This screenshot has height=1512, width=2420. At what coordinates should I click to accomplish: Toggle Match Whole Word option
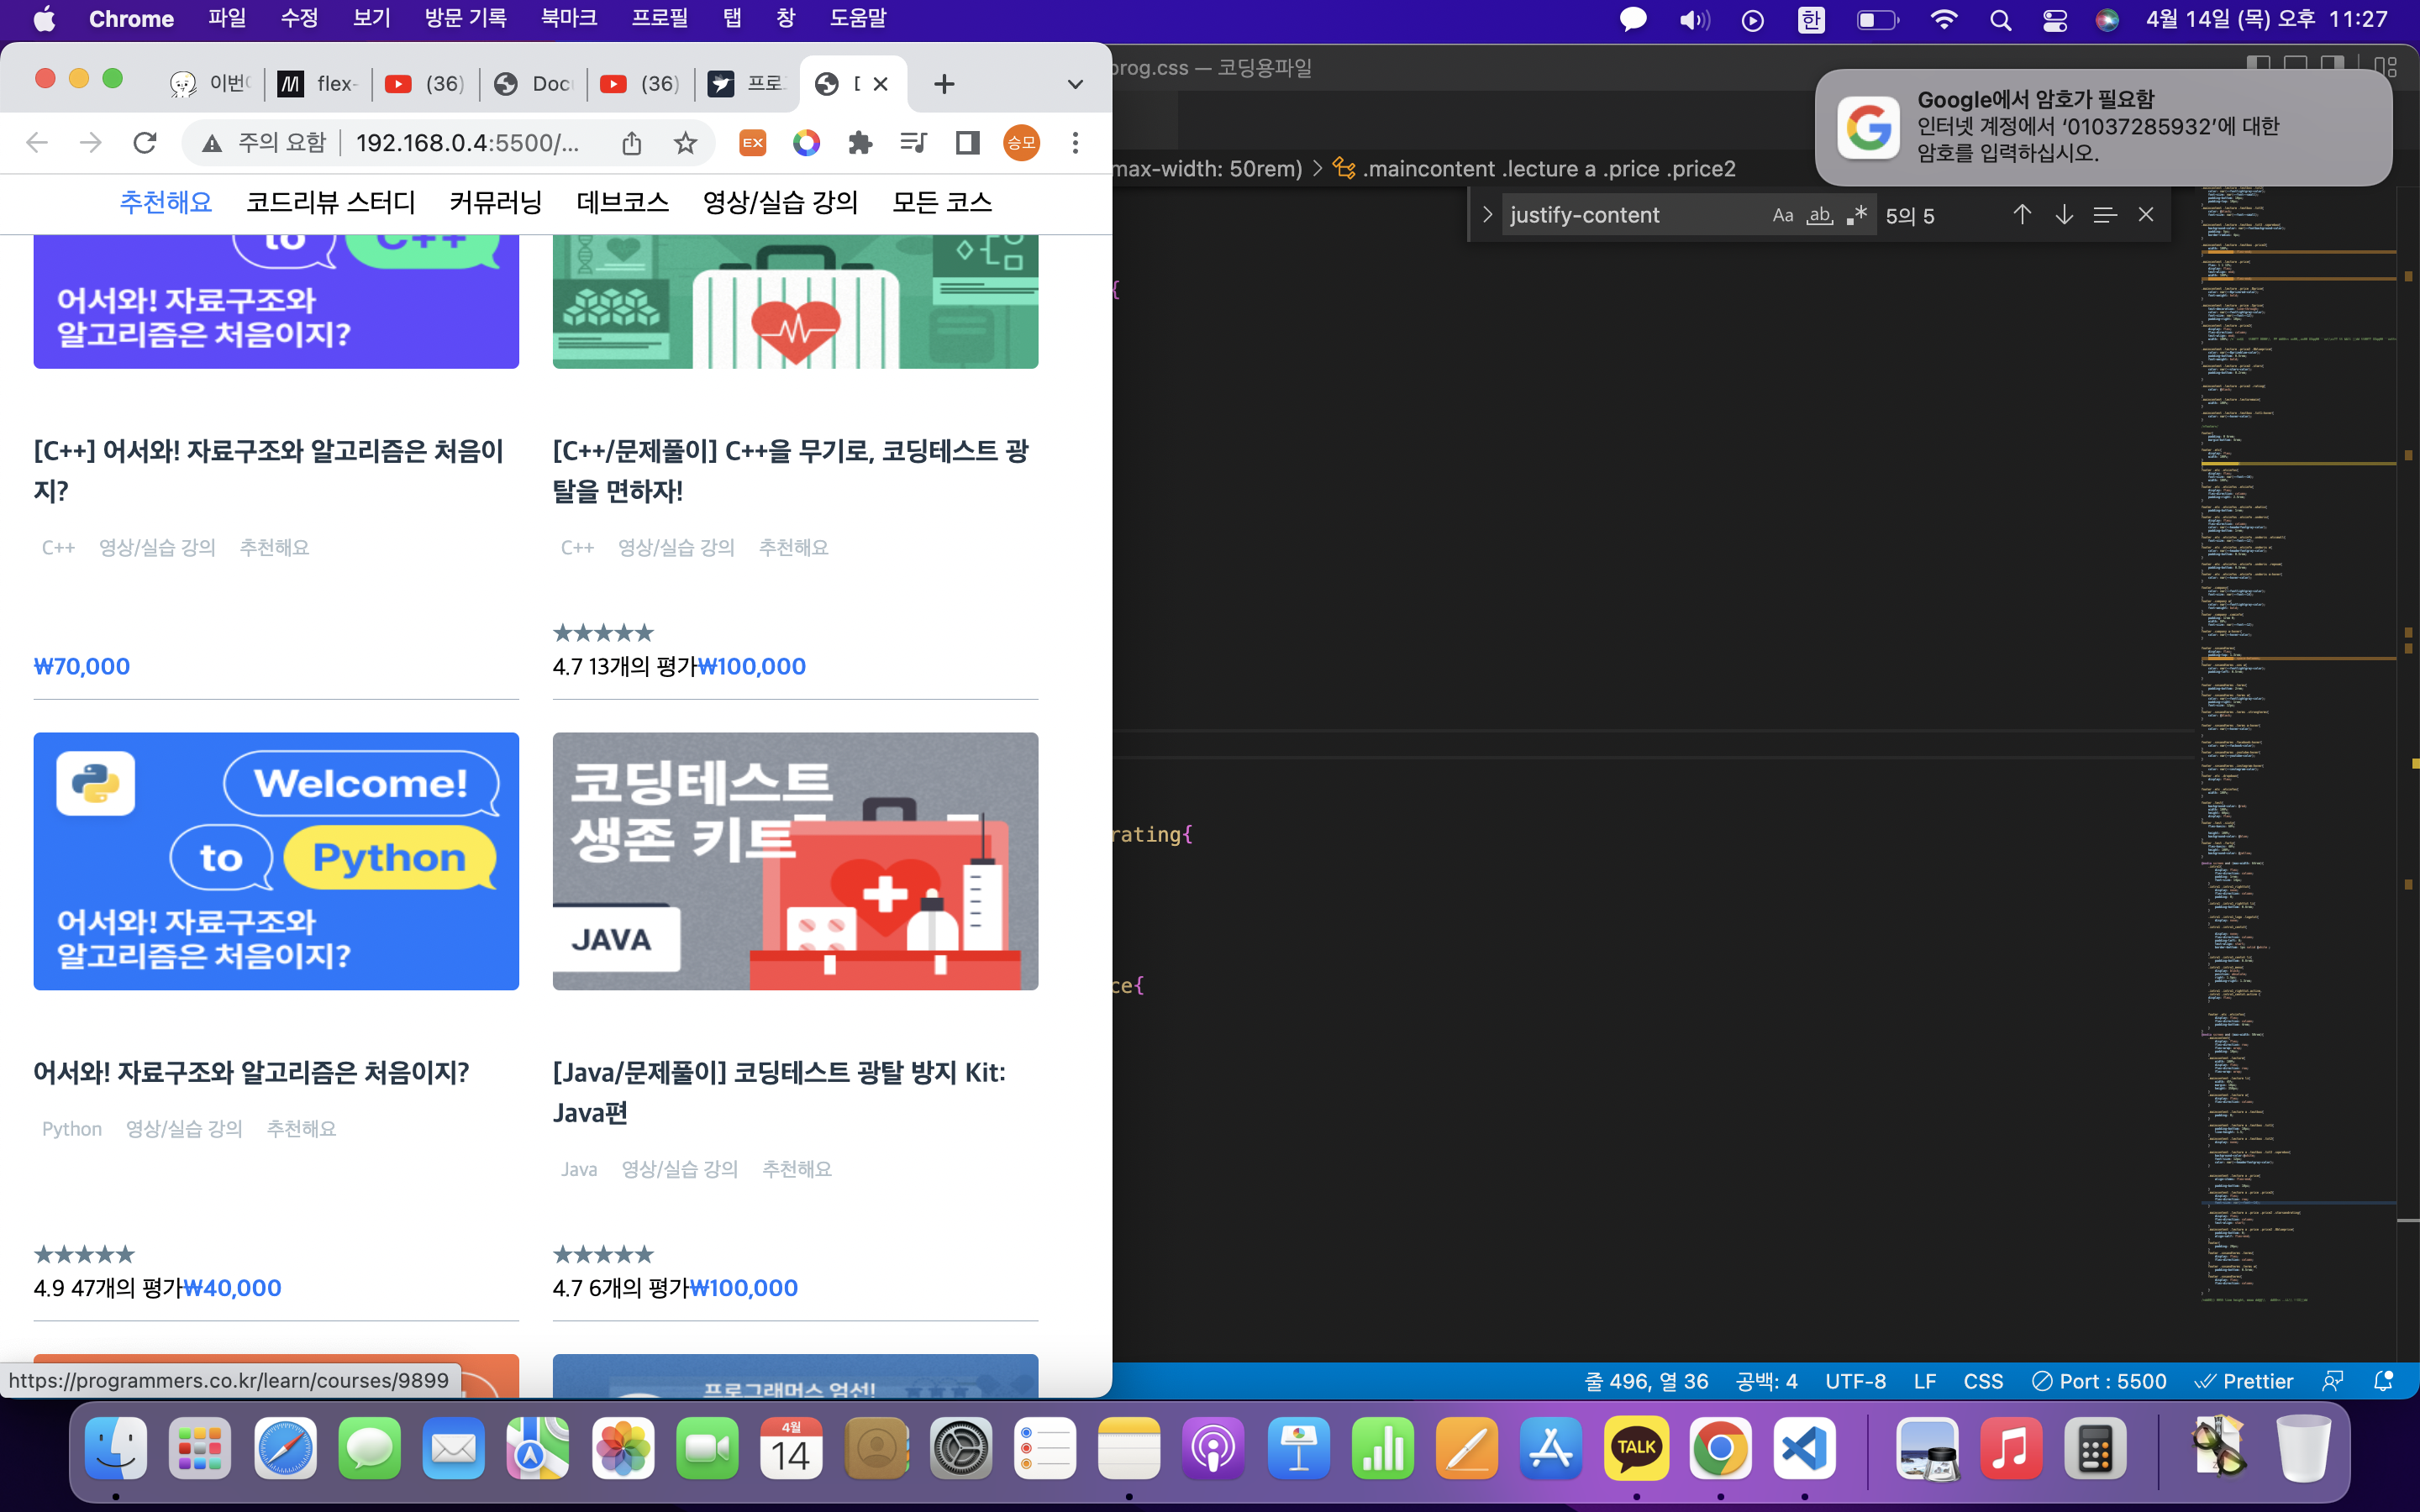pos(1819,215)
